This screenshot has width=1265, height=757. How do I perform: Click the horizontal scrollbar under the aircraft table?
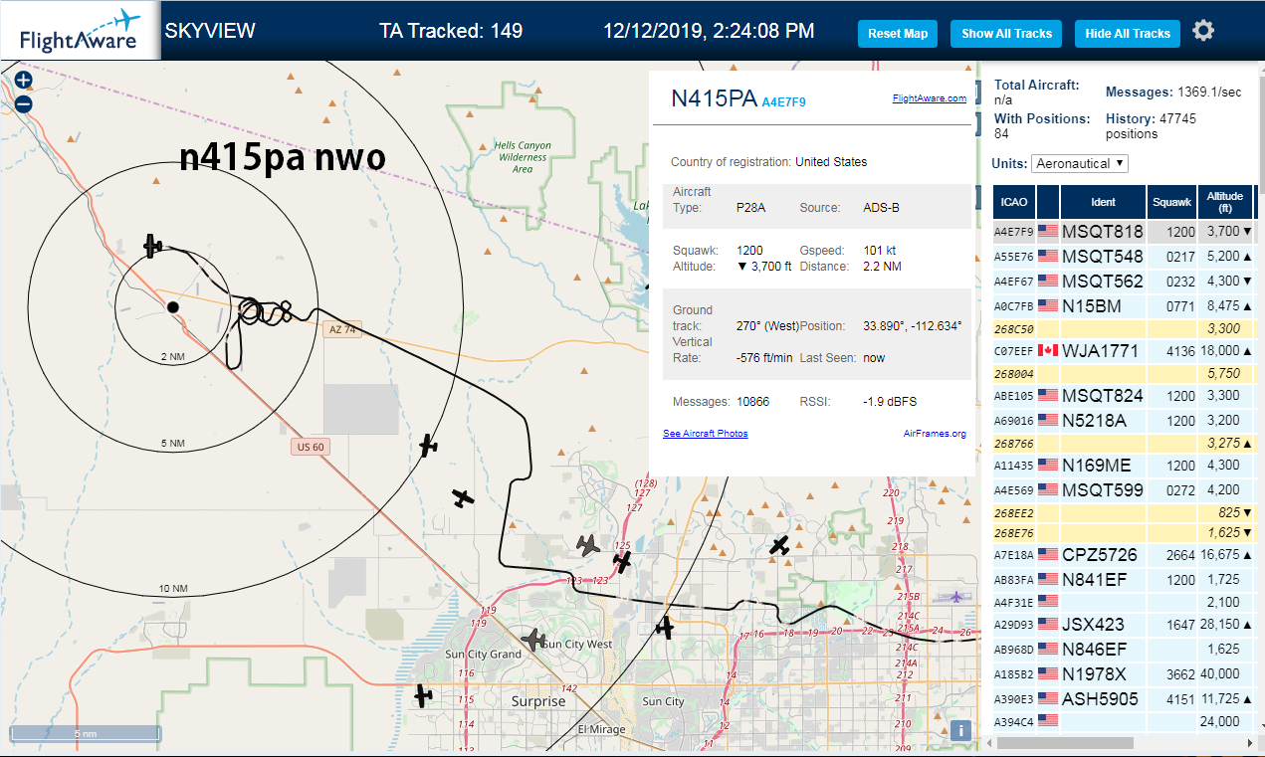coord(1065,743)
